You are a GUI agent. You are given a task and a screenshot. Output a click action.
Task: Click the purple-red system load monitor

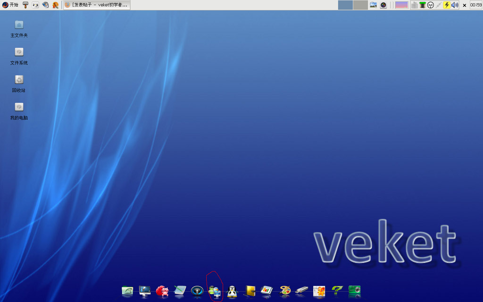point(401,5)
